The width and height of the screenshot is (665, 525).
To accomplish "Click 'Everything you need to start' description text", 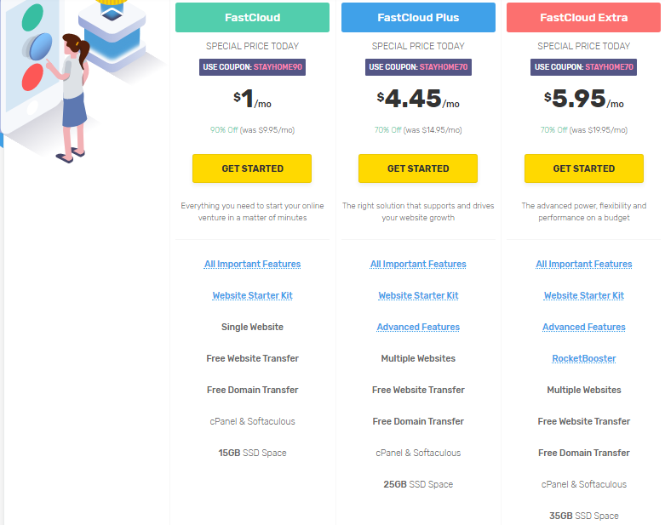I will [252, 211].
